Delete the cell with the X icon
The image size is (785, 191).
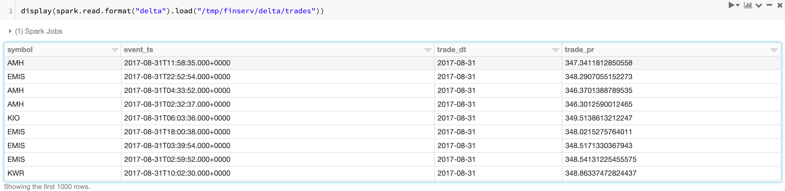tap(780, 5)
